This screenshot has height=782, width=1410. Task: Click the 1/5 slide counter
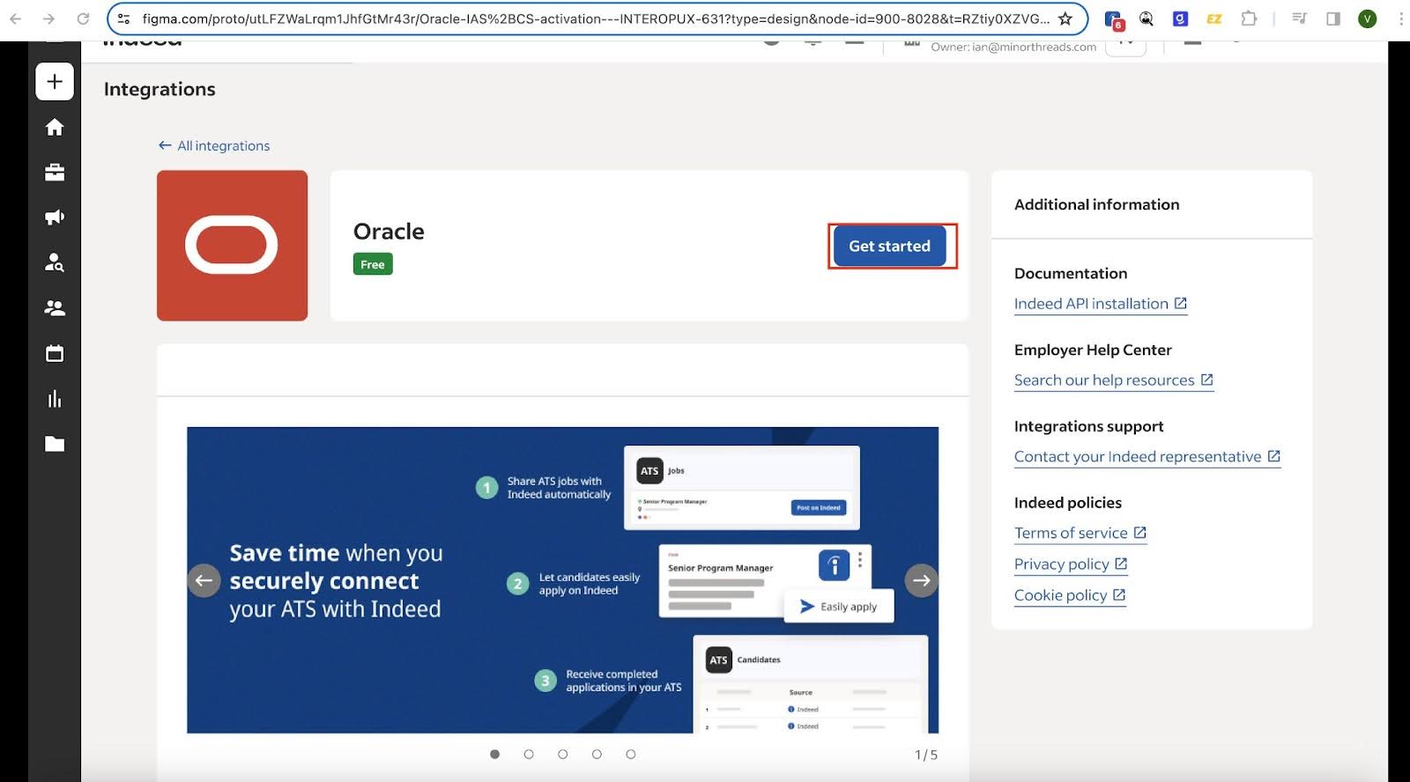(x=926, y=755)
